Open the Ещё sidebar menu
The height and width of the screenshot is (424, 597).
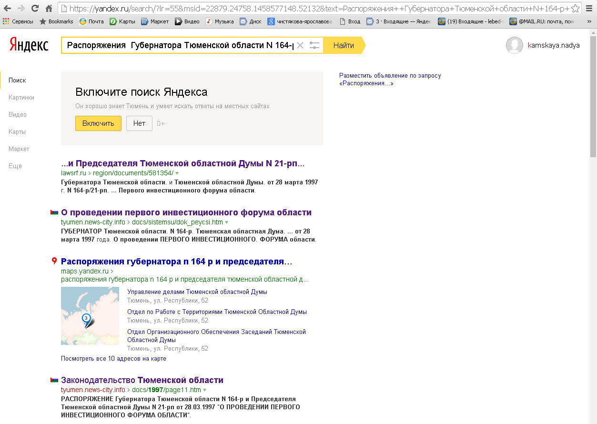pos(15,166)
